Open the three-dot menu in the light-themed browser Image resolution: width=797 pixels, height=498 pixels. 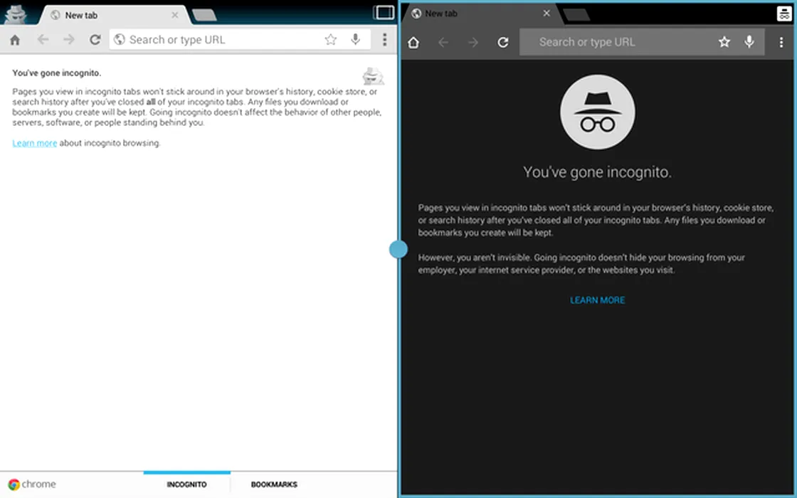coord(384,40)
